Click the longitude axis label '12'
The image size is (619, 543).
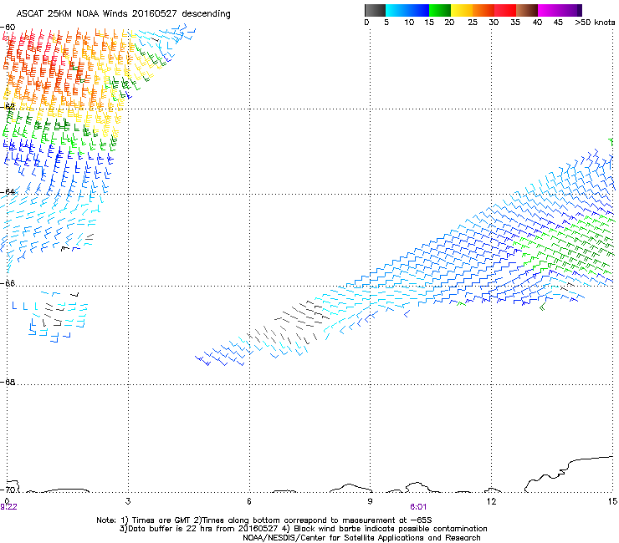click(x=491, y=501)
